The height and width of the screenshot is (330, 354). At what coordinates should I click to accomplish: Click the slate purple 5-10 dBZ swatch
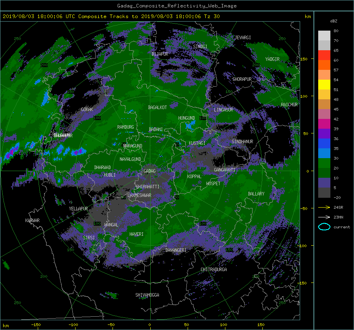pos(324,183)
